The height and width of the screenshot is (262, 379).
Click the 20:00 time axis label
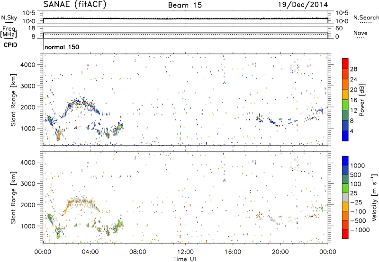[280, 252]
